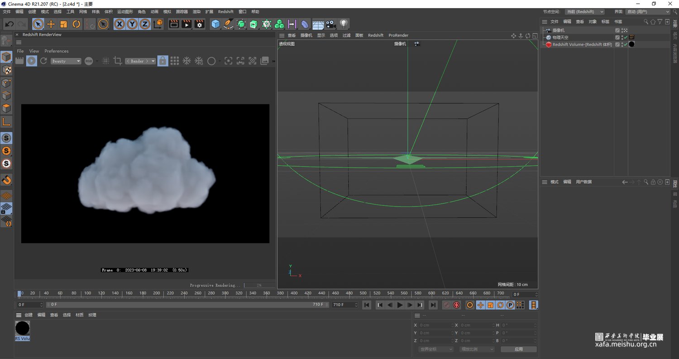
Task: Add a cube primitive object
Action: pyautogui.click(x=215, y=24)
